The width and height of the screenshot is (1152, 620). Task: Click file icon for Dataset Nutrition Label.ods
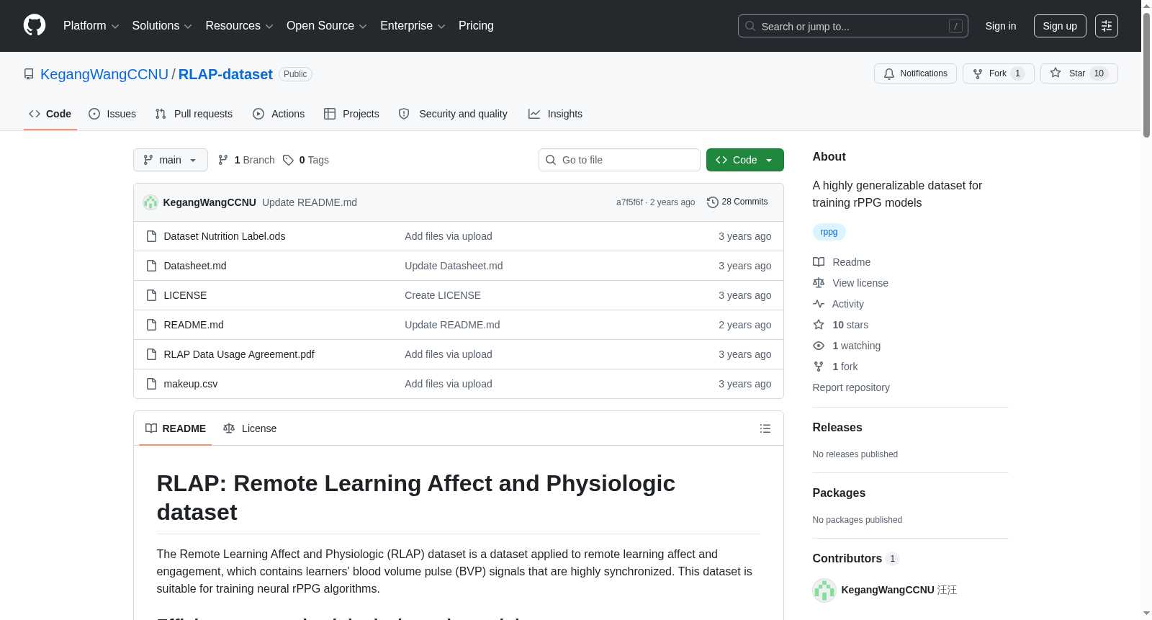tap(151, 236)
